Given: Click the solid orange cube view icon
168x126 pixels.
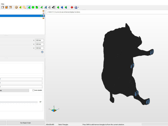Looking at the screenshot, I should click(7, 7).
